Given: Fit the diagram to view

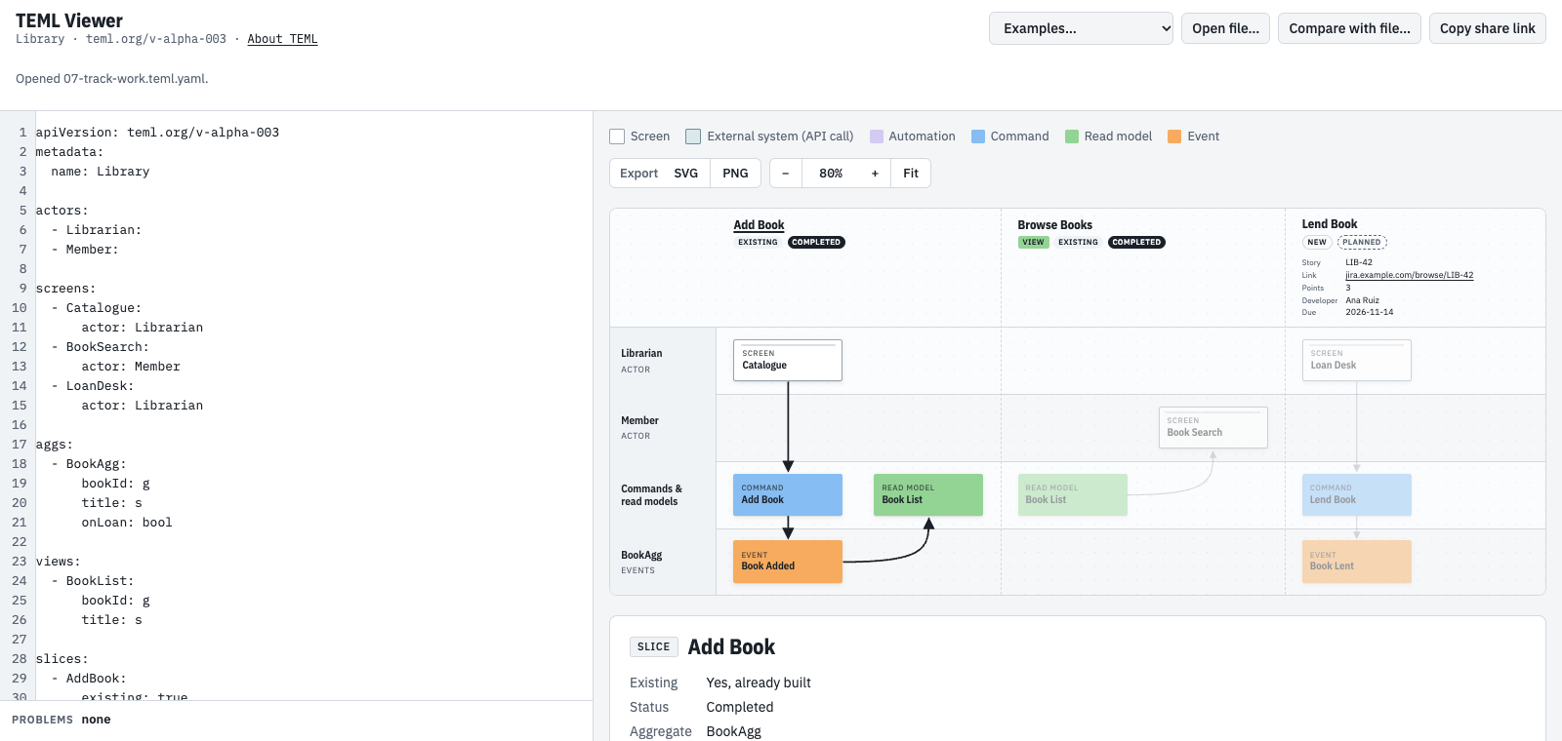Looking at the screenshot, I should pyautogui.click(x=911, y=174).
